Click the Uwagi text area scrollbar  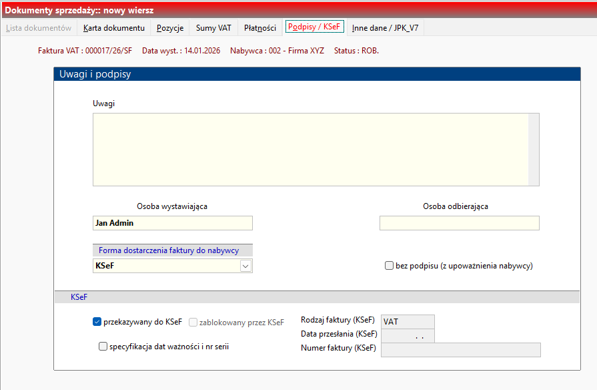(534, 150)
